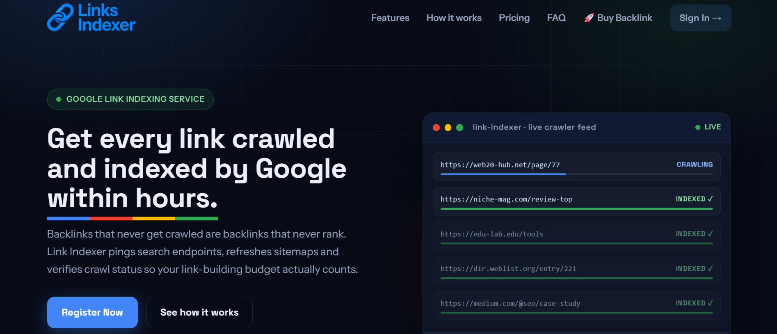Click the green LIVE status indicator
The width and height of the screenshot is (777, 334).
coord(708,127)
